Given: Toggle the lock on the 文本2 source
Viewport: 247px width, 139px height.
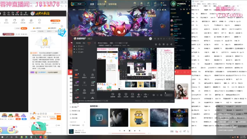Looking at the screenshot, I should click(x=77, y=49).
